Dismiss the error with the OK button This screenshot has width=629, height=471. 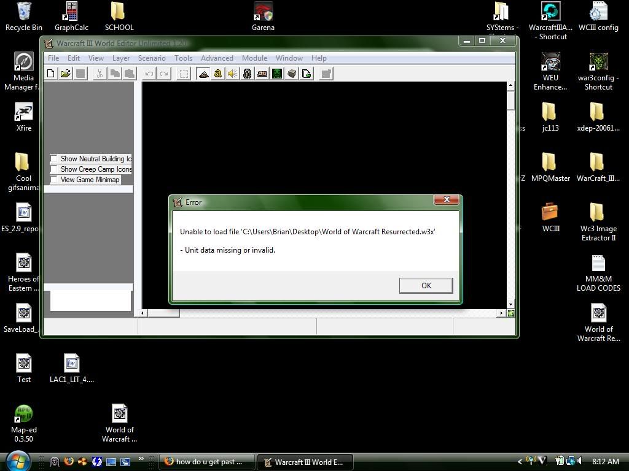(x=426, y=286)
